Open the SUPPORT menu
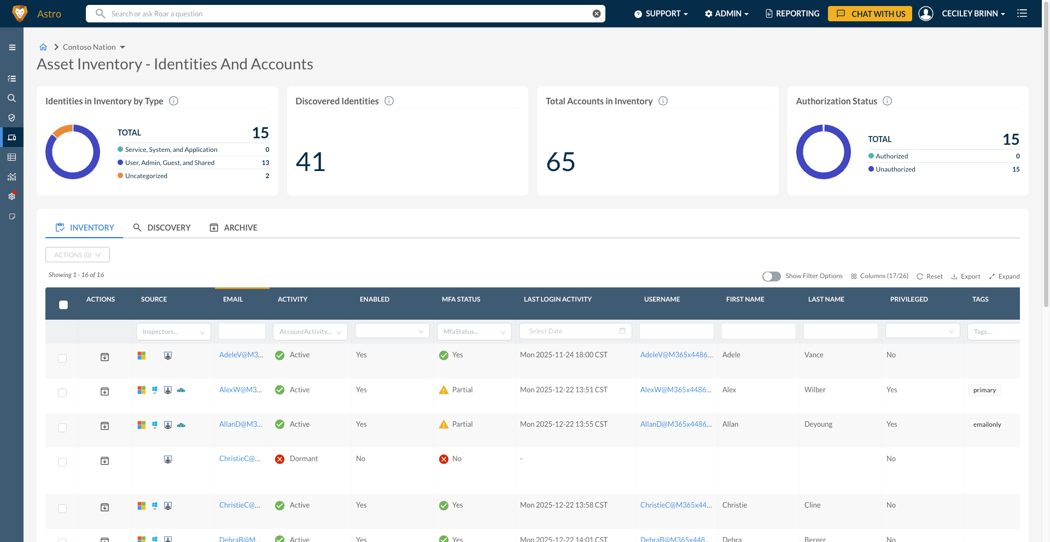This screenshot has width=1050, height=542. click(661, 14)
